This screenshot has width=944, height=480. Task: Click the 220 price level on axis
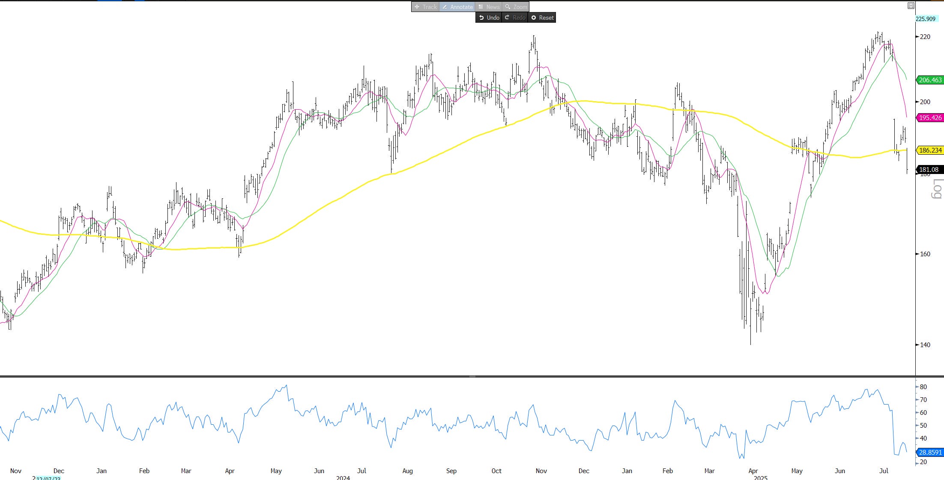[x=925, y=37]
